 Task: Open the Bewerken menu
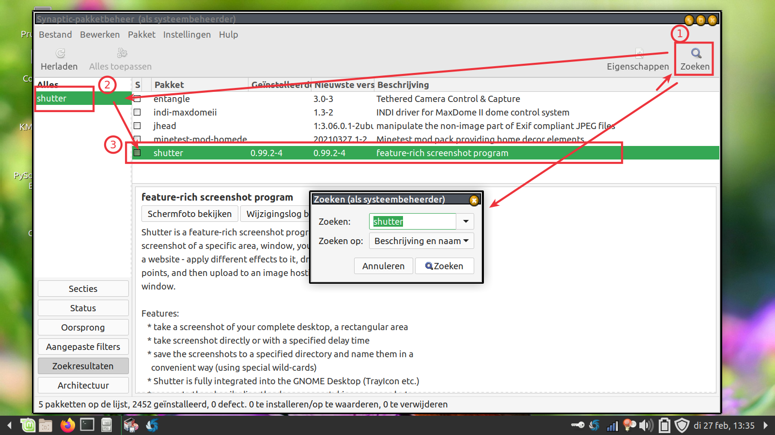pyautogui.click(x=100, y=35)
